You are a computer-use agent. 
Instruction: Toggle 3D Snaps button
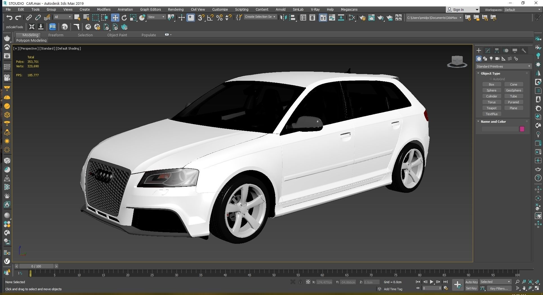[x=201, y=18]
